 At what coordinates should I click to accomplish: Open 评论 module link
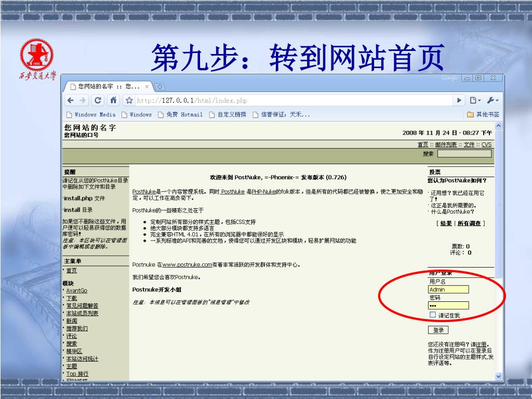[x=72, y=336]
